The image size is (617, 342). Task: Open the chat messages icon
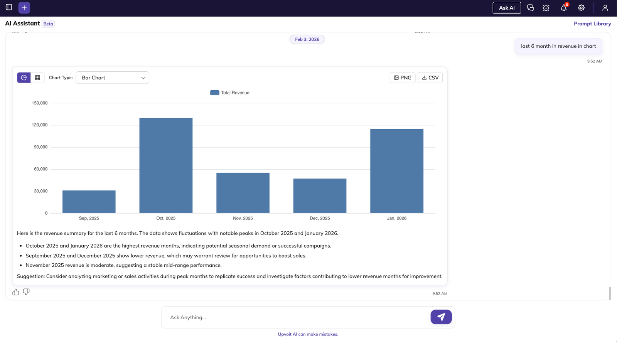click(531, 8)
